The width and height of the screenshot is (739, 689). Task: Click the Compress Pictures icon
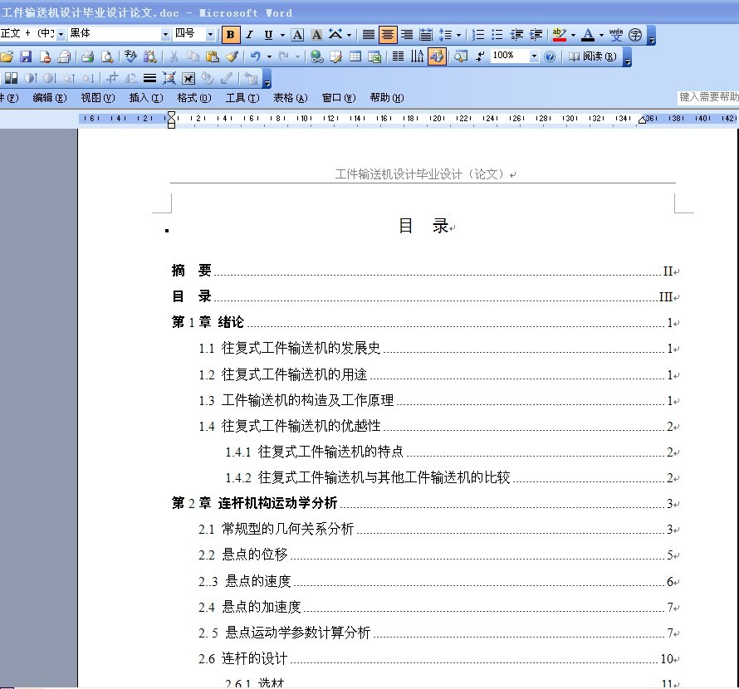[169, 78]
